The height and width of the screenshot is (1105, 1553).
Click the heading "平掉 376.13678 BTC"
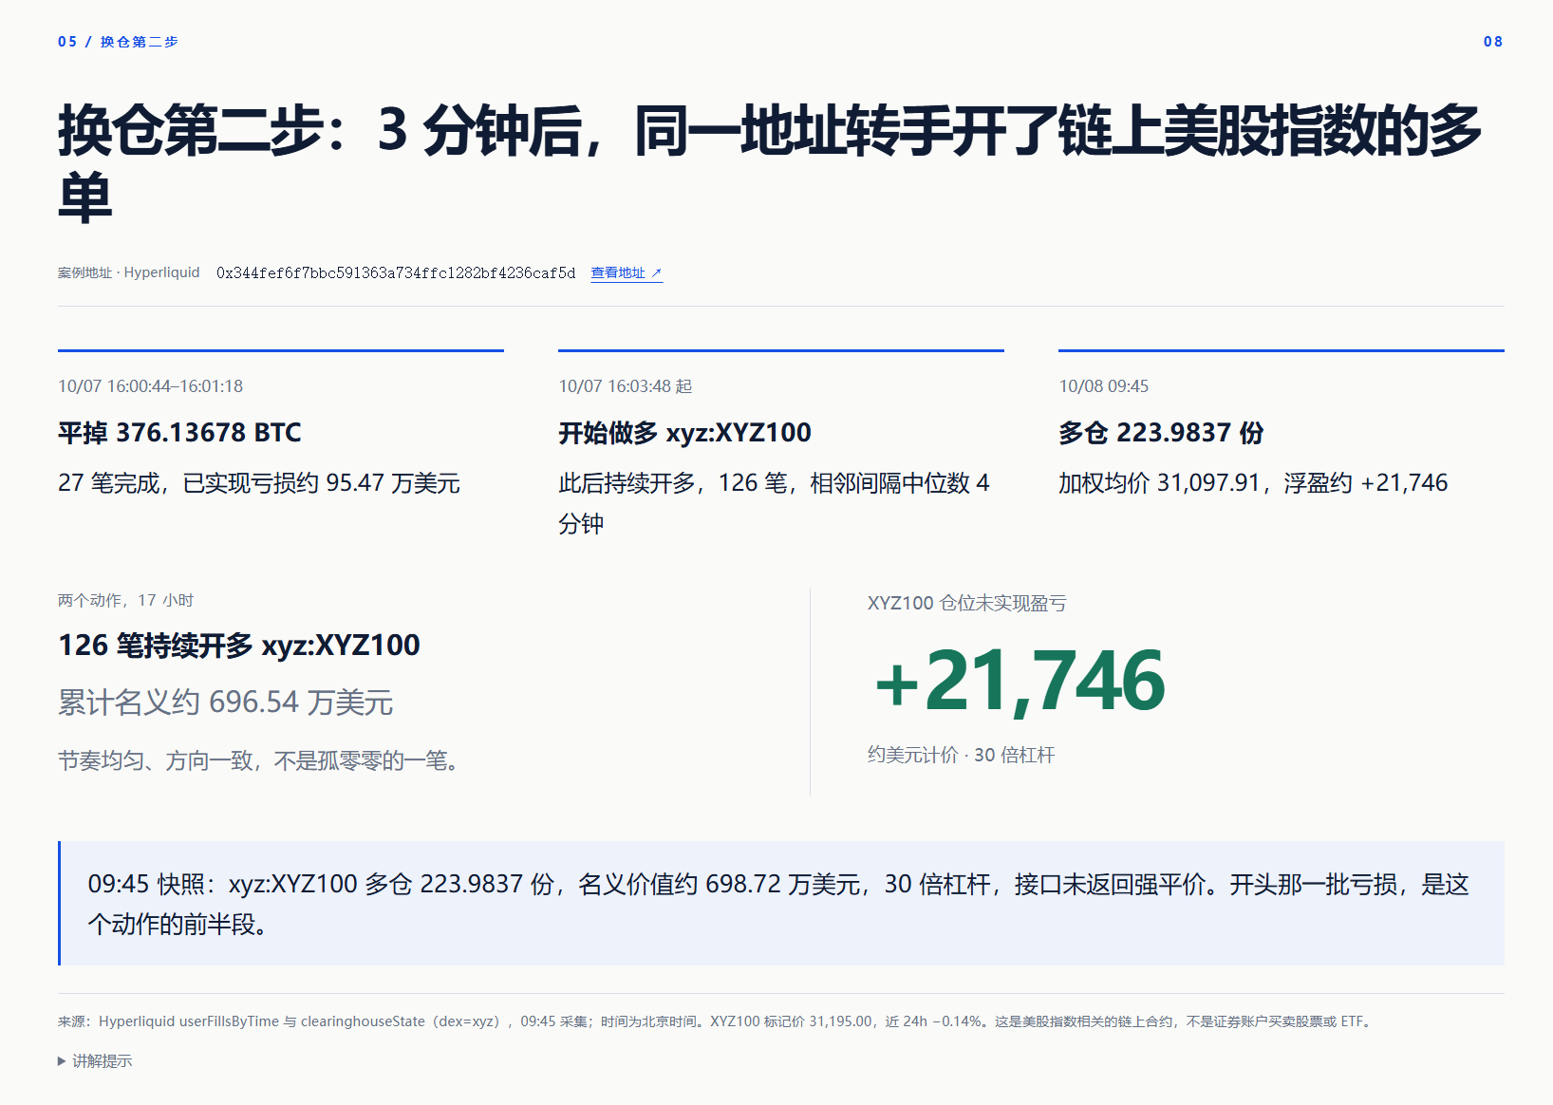(x=179, y=433)
